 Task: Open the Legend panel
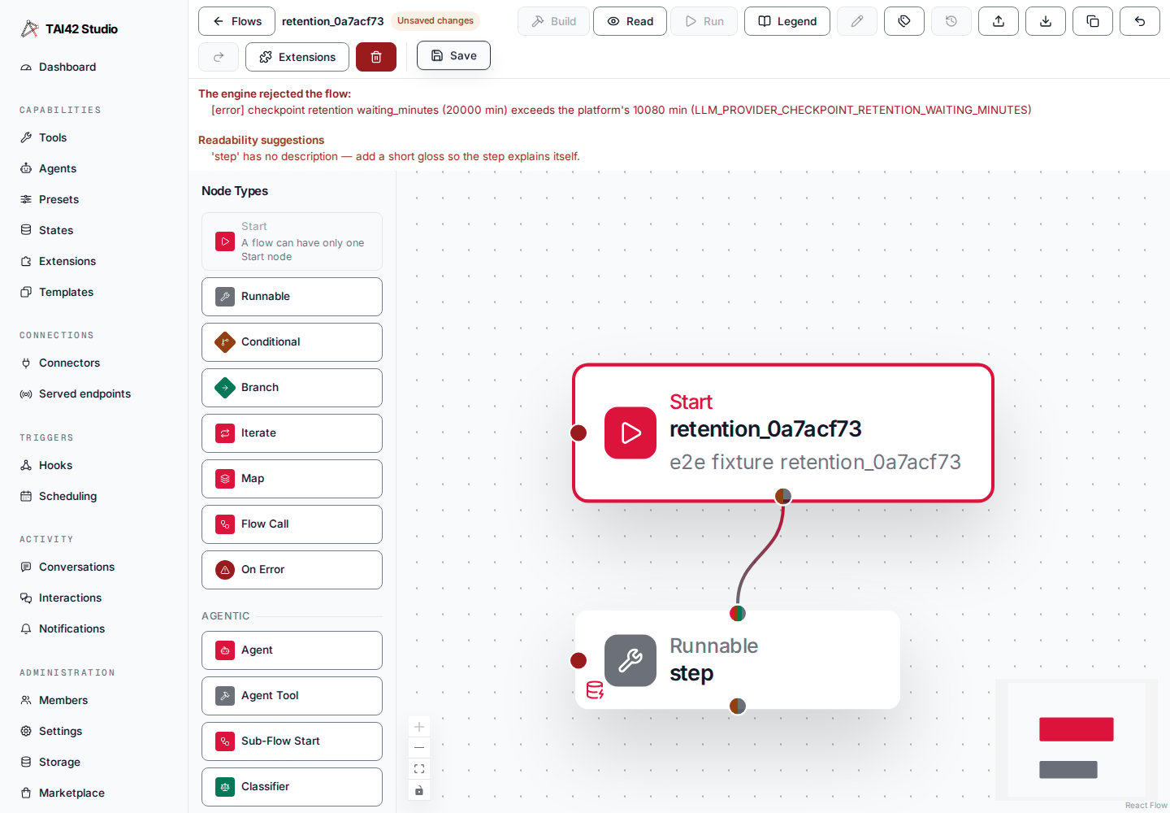pos(787,21)
